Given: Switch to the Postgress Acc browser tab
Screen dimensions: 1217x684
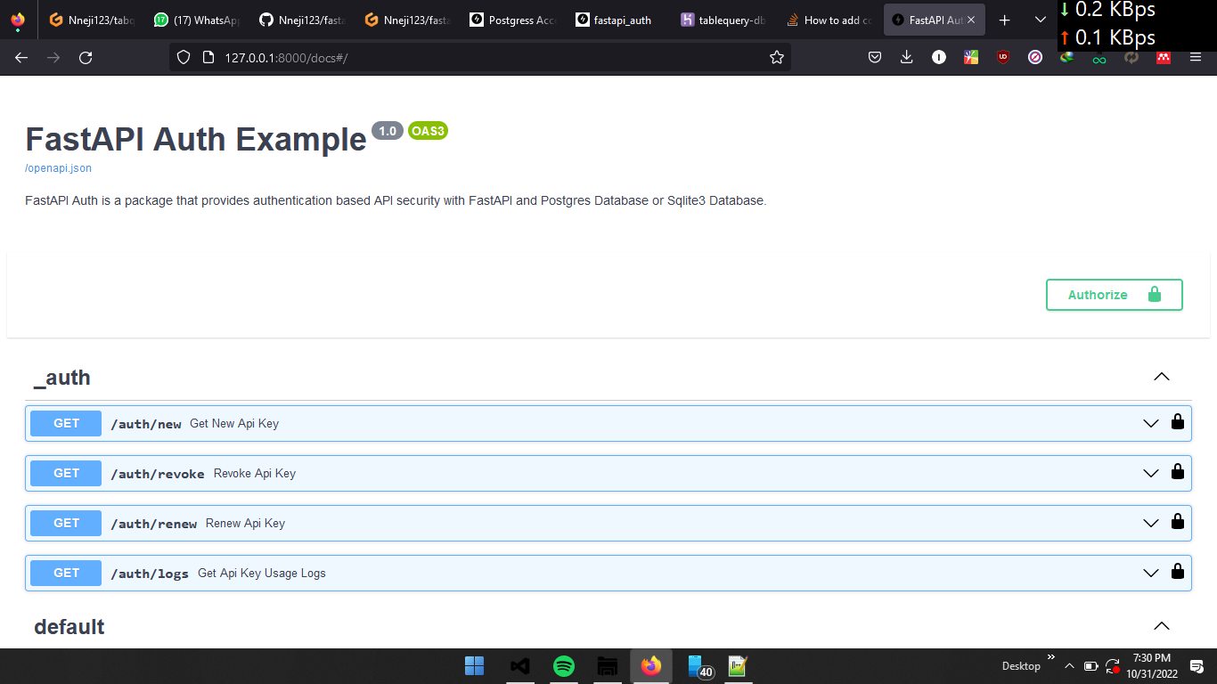Looking at the screenshot, I should pos(512,20).
